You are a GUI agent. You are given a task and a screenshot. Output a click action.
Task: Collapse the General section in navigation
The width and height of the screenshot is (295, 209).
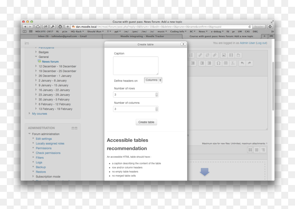click(x=36, y=57)
